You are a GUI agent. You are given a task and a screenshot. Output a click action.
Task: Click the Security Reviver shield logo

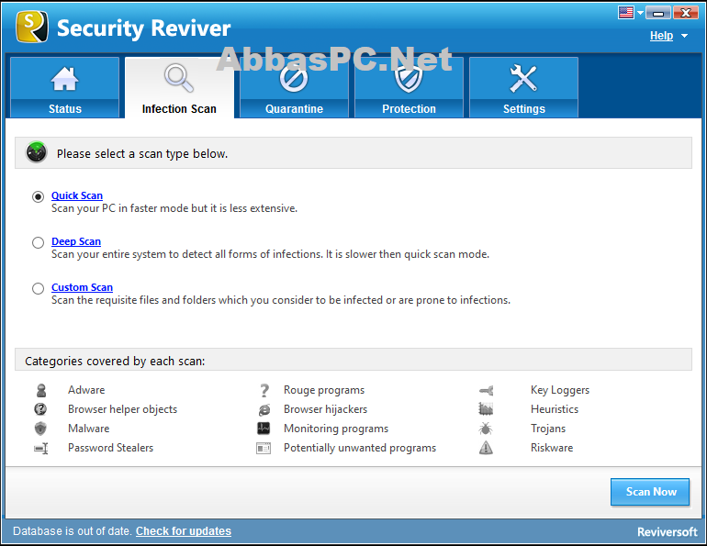click(x=31, y=27)
